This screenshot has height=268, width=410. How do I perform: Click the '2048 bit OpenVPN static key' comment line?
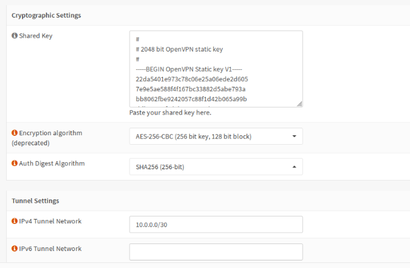pos(179,50)
